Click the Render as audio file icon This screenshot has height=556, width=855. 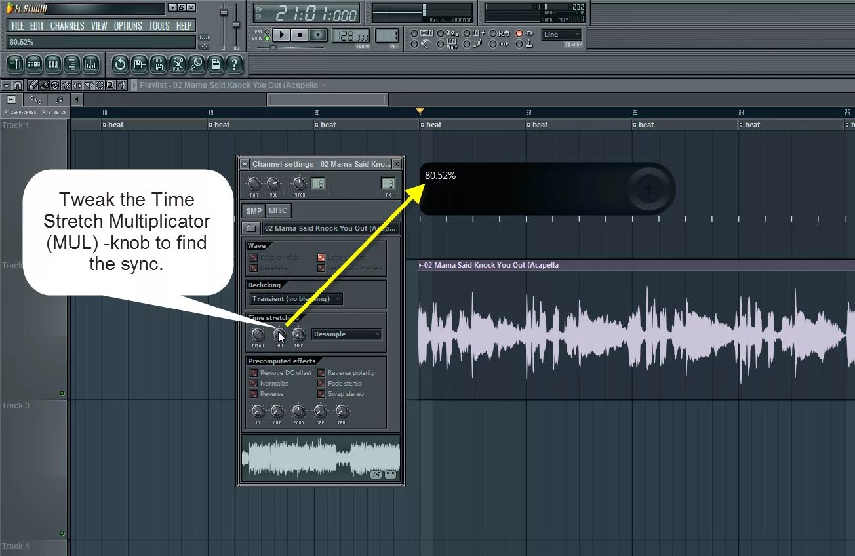pyautogui.click(x=158, y=64)
